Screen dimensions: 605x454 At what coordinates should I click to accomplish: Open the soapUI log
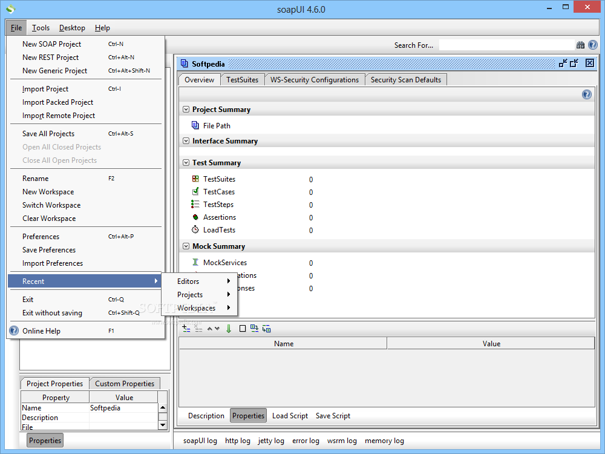(200, 441)
